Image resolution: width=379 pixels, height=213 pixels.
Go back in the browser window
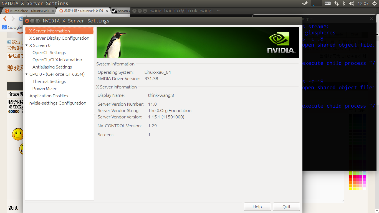pyautogui.click(x=5, y=19)
